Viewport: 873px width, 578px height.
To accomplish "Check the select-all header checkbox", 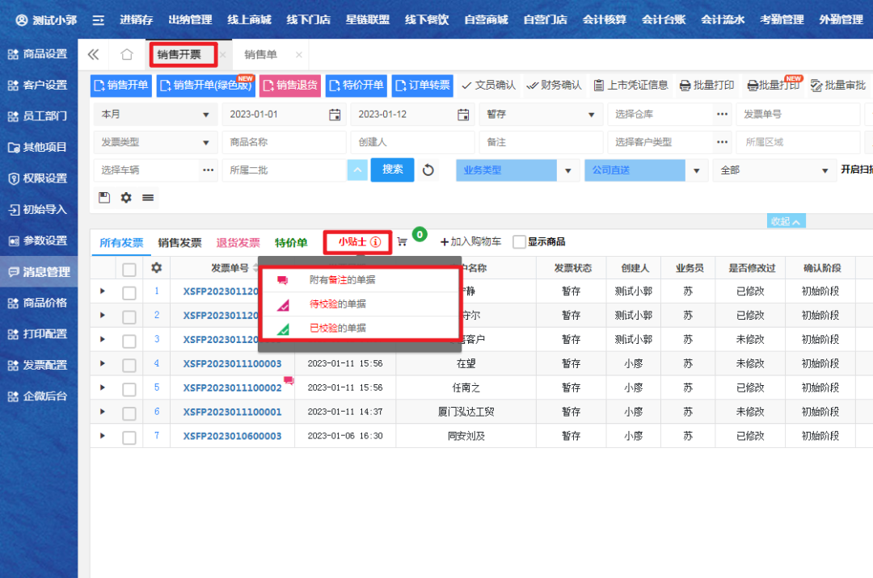I will click(x=129, y=269).
